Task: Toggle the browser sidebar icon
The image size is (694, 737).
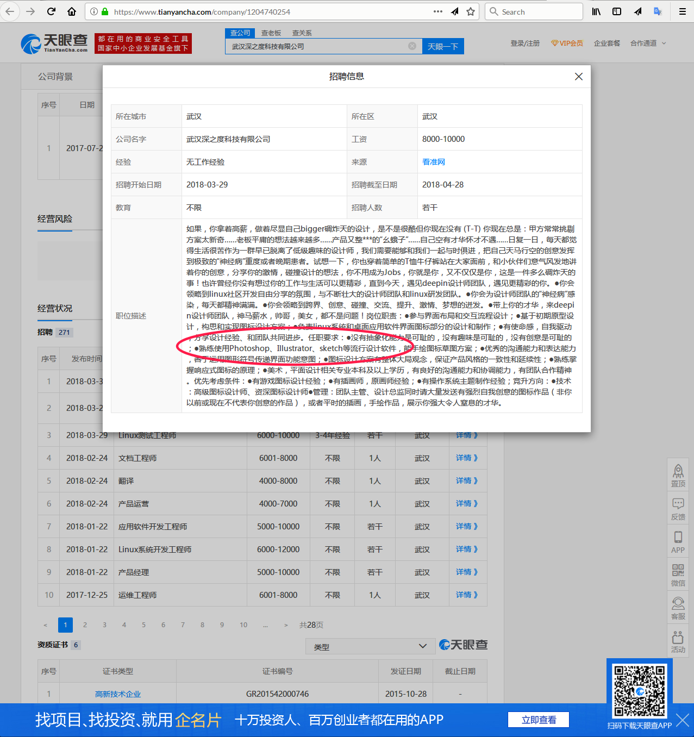Action: [617, 11]
